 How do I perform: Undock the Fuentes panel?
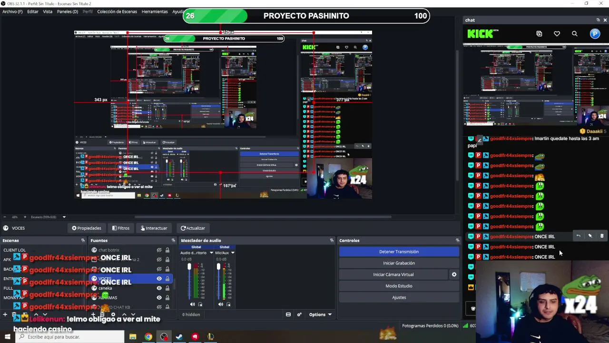click(173, 241)
